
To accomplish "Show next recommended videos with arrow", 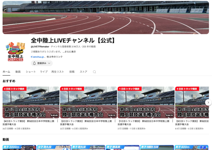I will click(208, 102).
